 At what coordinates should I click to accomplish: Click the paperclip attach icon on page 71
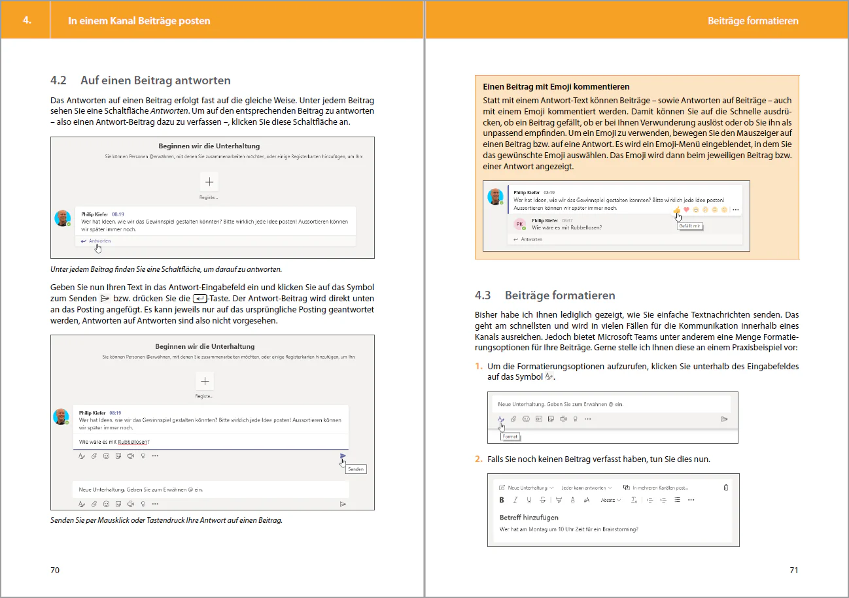[513, 419]
